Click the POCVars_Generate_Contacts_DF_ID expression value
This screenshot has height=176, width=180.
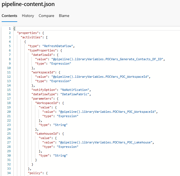[x=107, y=59]
